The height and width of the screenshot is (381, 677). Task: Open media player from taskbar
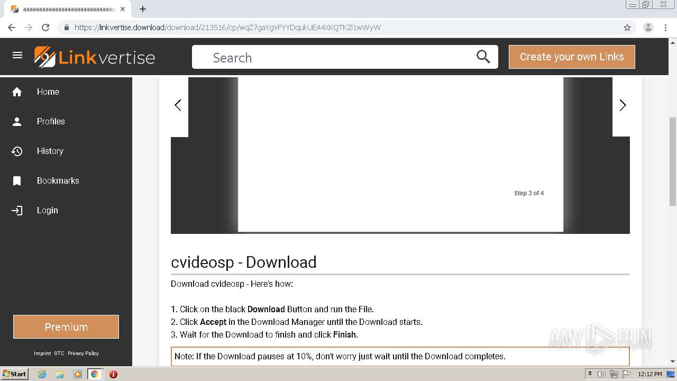[77, 374]
